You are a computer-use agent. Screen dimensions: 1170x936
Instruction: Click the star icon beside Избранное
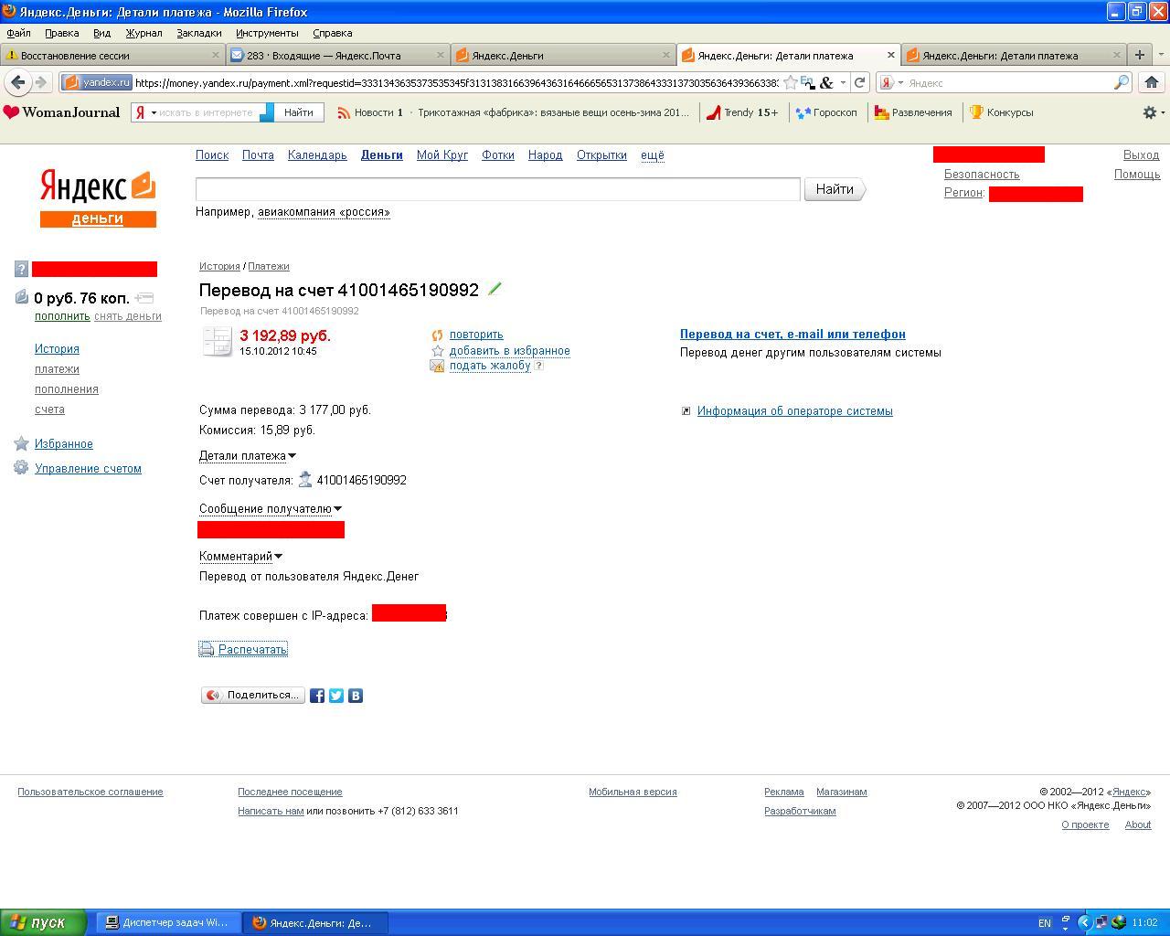pyautogui.click(x=21, y=443)
